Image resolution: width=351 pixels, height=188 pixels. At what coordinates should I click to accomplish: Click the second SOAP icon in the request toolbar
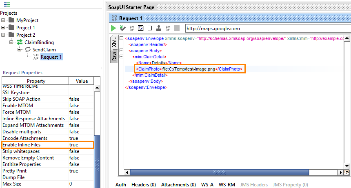(168, 28)
